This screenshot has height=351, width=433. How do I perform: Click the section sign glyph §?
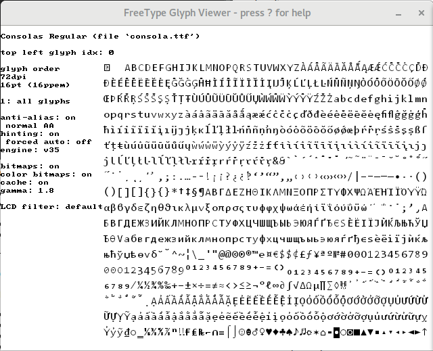(195, 192)
